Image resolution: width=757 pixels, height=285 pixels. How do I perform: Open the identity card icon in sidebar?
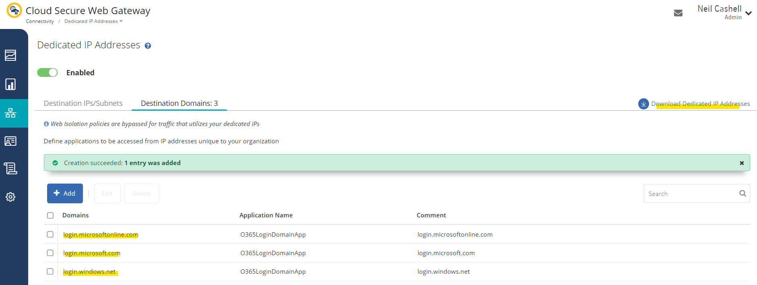10,141
